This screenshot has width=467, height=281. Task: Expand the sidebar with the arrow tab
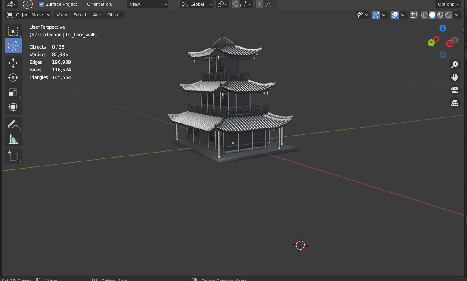pyautogui.click(x=462, y=29)
